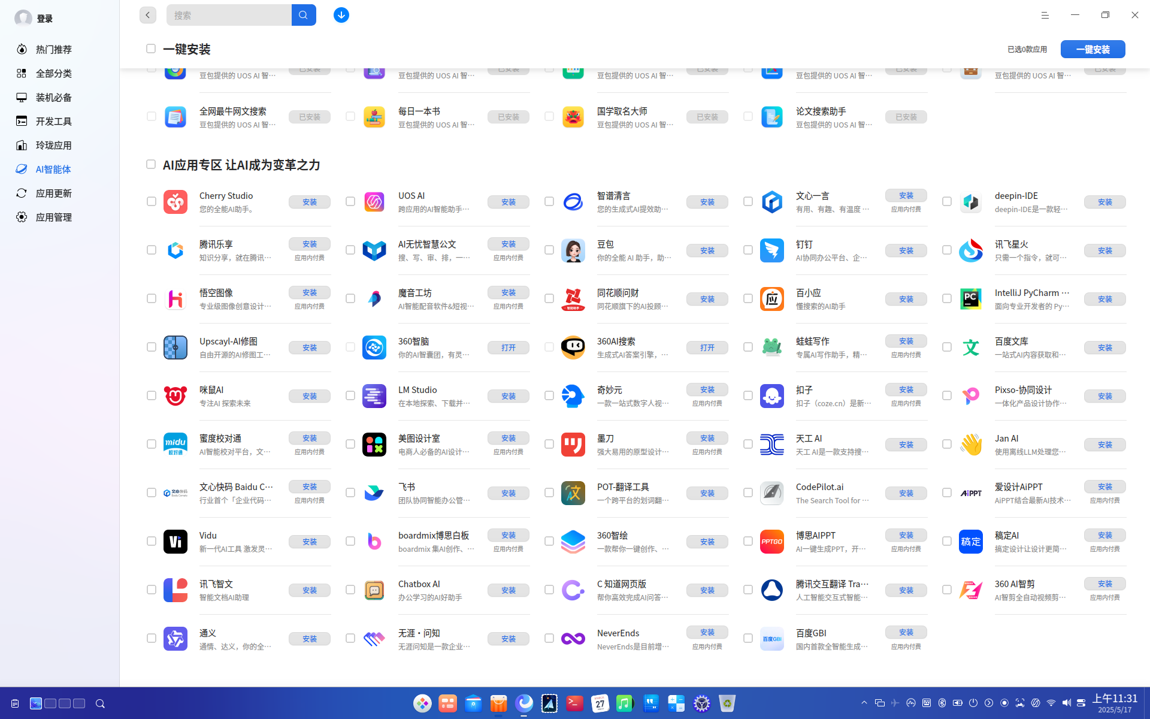The height and width of the screenshot is (719, 1150).
Task: Select the Cherry Studio checkbox
Action: pyautogui.click(x=152, y=201)
